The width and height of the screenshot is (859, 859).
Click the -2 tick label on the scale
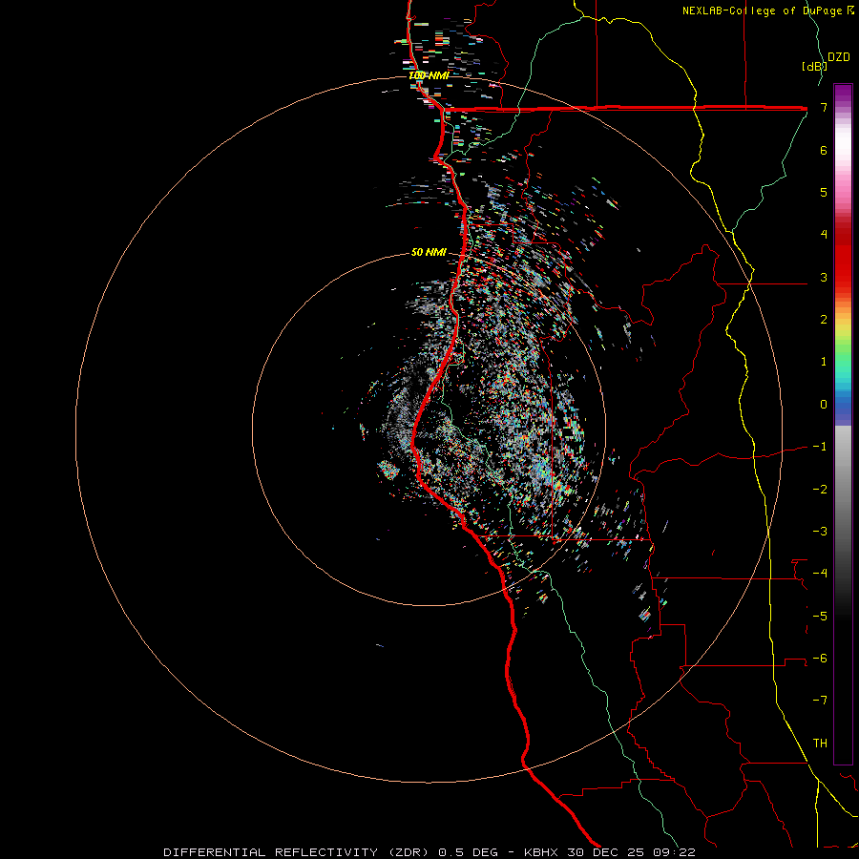tap(820, 490)
